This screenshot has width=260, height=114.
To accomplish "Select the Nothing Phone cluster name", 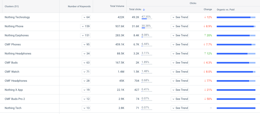I will point(14,26).
